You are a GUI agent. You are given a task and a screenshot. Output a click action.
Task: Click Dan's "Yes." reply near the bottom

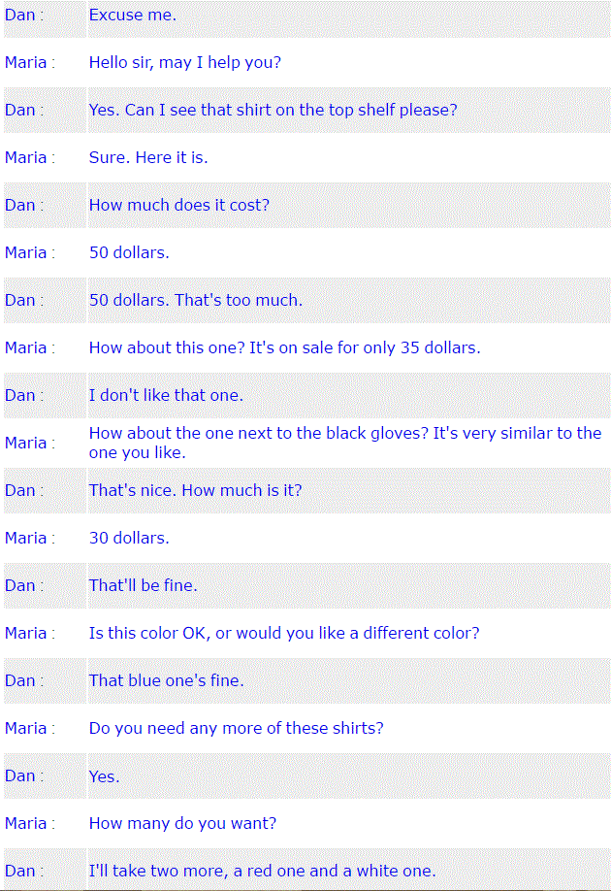coord(104,776)
